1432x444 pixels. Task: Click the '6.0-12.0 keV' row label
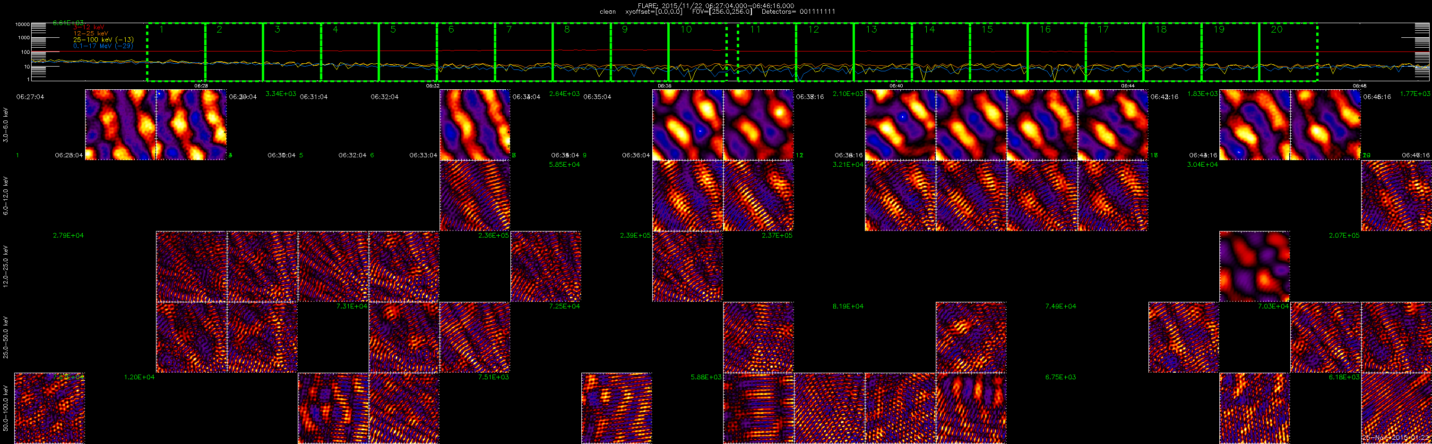point(6,196)
